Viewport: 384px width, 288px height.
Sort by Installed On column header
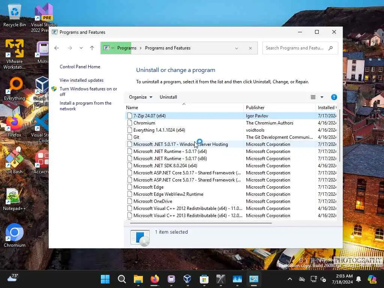point(327,108)
